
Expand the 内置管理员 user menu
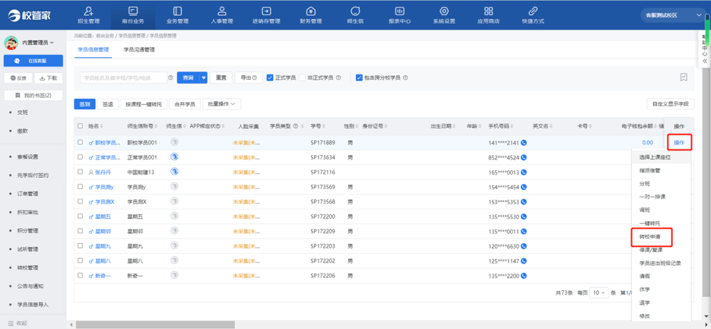[38, 43]
